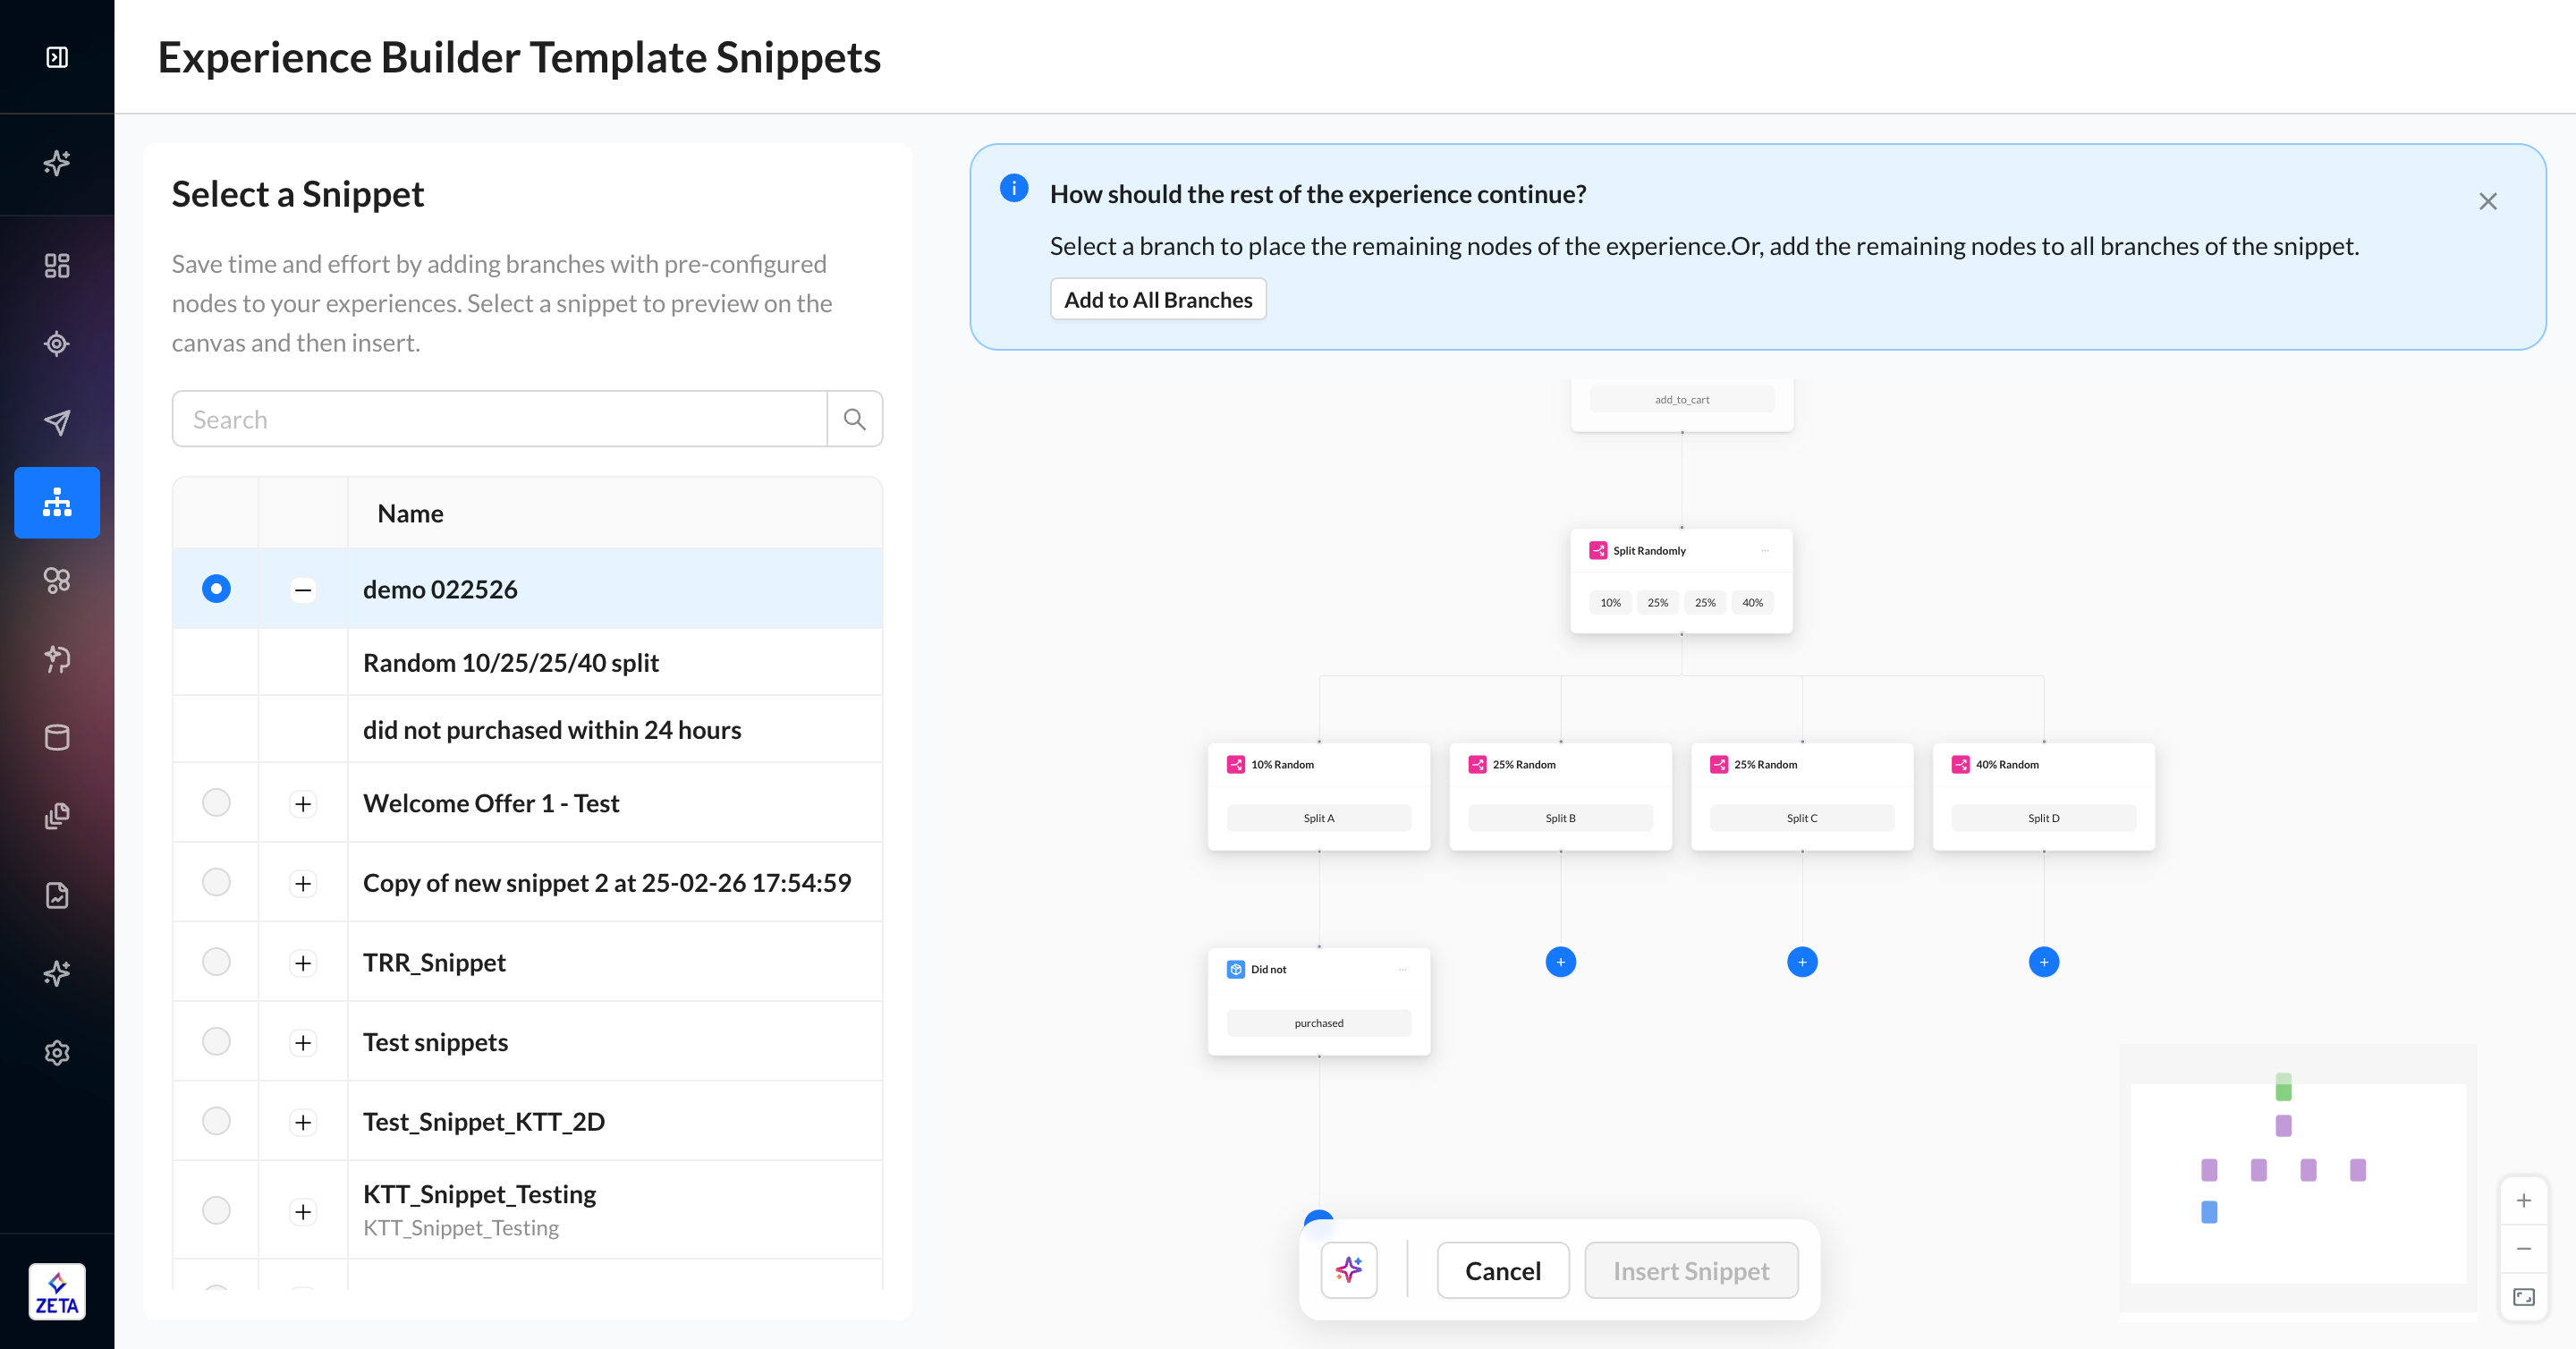The height and width of the screenshot is (1349, 2576).
Task: Click the magnifier search icon button
Action: click(x=854, y=419)
